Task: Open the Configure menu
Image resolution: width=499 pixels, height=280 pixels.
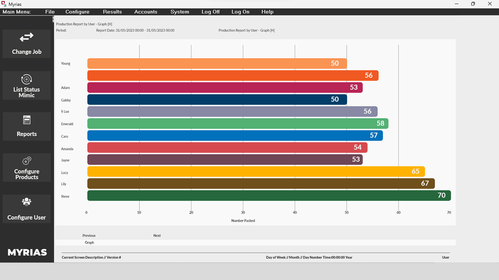Action: pyautogui.click(x=77, y=12)
